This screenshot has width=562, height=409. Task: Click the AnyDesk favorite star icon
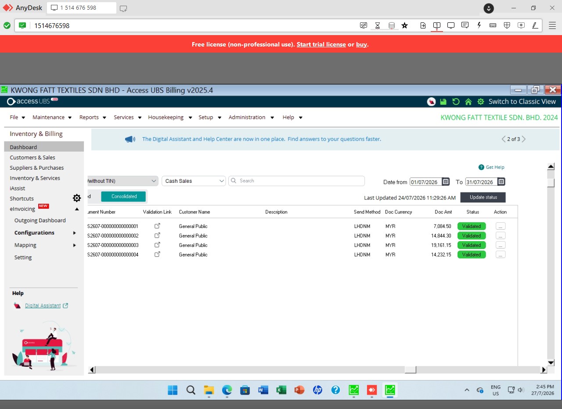pyautogui.click(x=405, y=25)
